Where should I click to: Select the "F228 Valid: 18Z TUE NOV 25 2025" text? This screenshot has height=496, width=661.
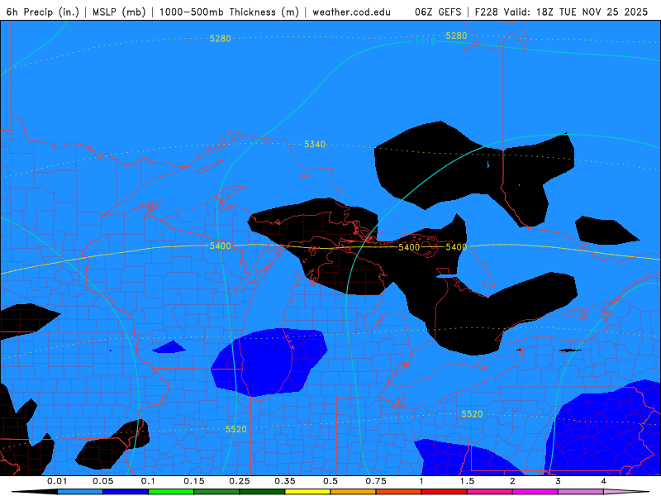[561, 12]
